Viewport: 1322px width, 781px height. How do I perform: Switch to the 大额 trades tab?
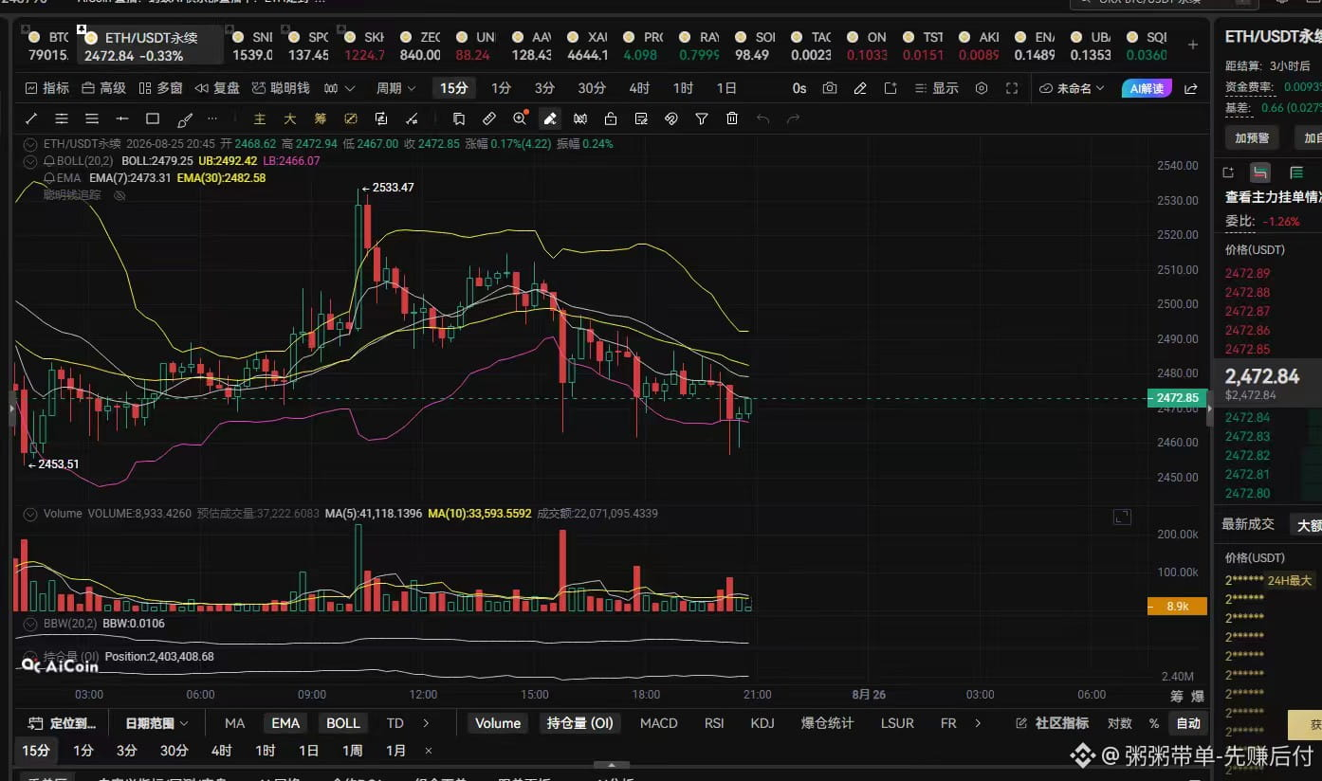tap(1309, 524)
